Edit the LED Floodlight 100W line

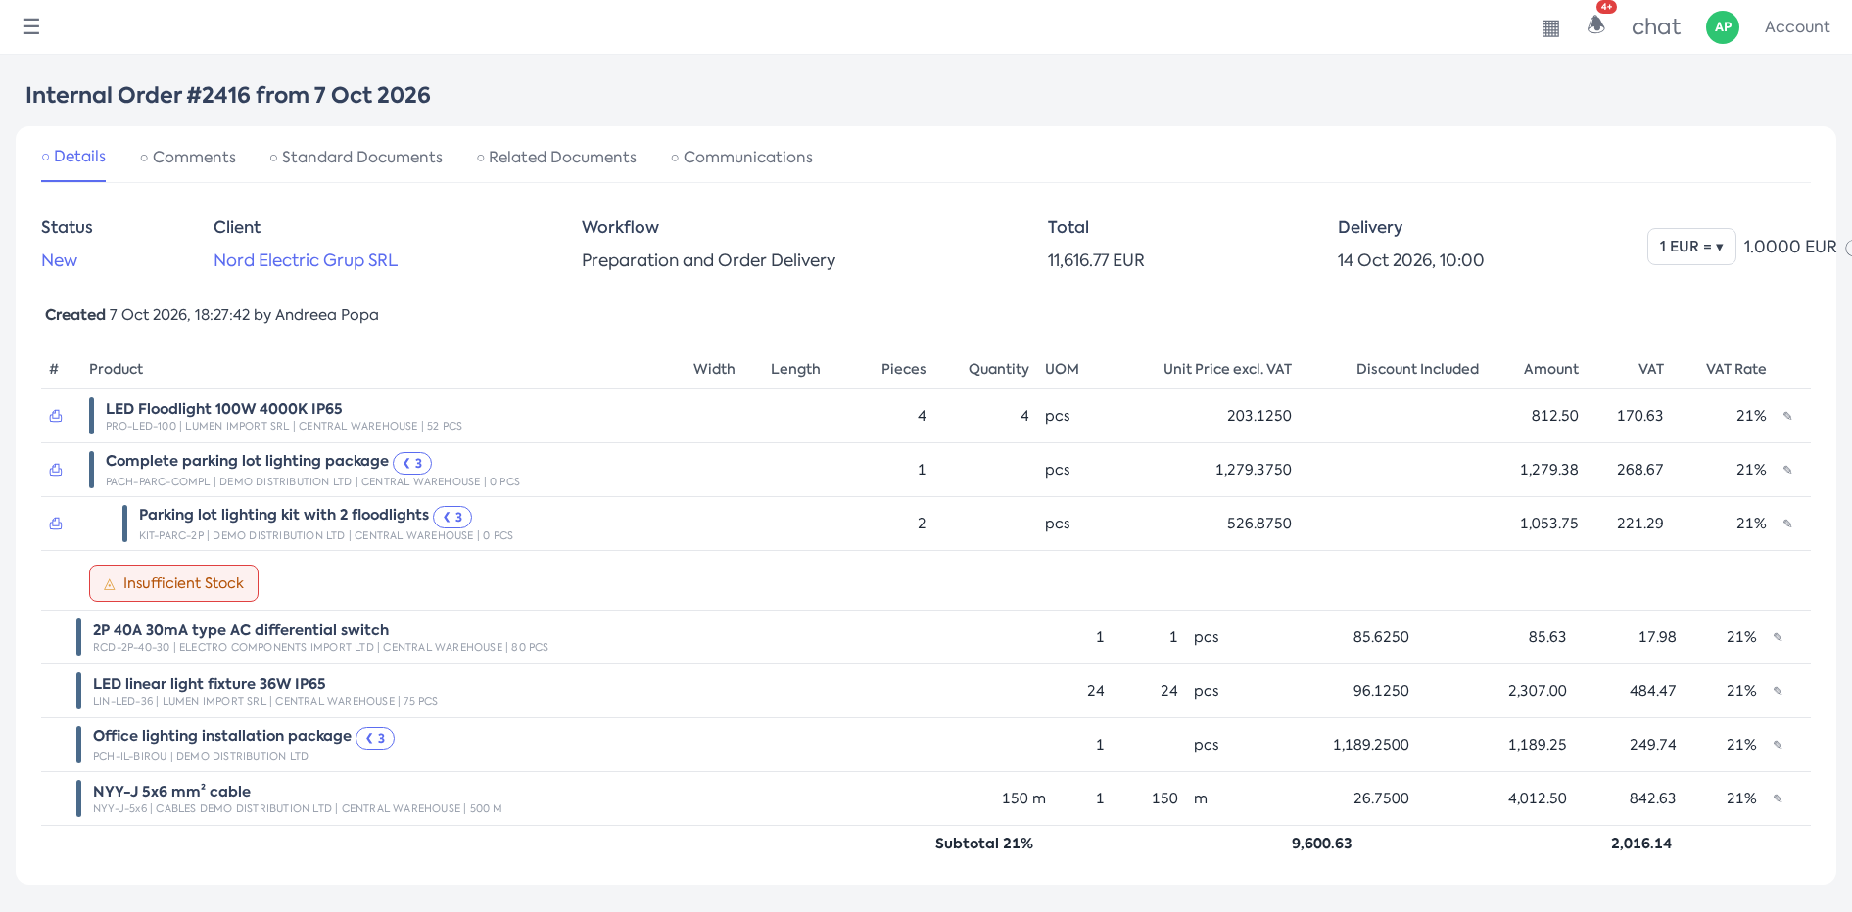click(x=1787, y=416)
